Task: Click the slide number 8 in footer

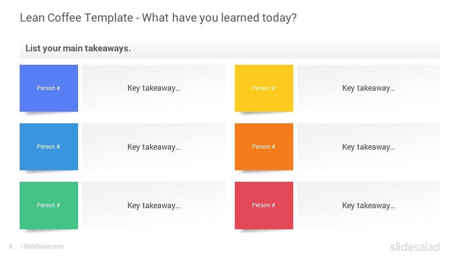Action: [11, 247]
